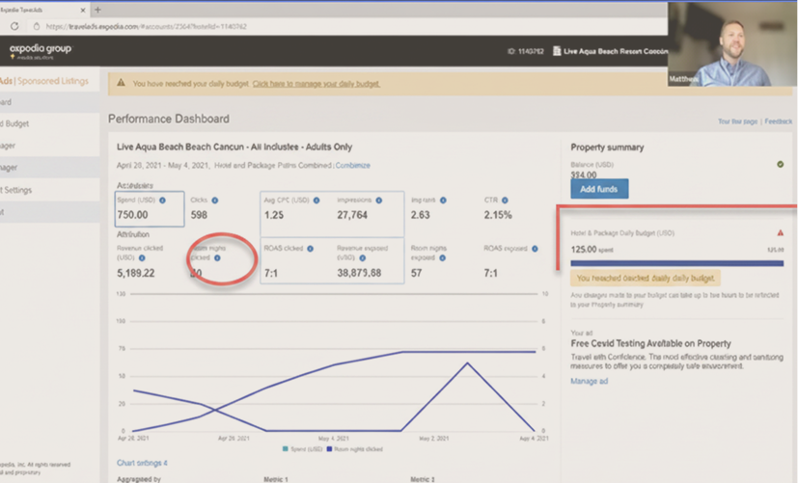Image resolution: width=798 pixels, height=483 pixels.
Task: Click the Customize link
Action: point(353,165)
